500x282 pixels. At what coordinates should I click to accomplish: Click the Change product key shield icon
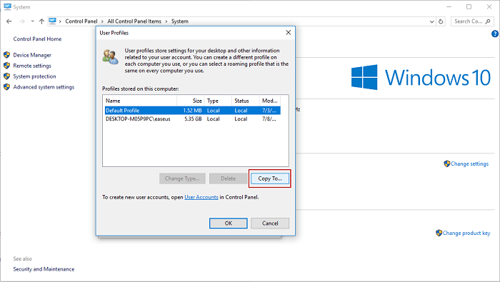click(439, 233)
